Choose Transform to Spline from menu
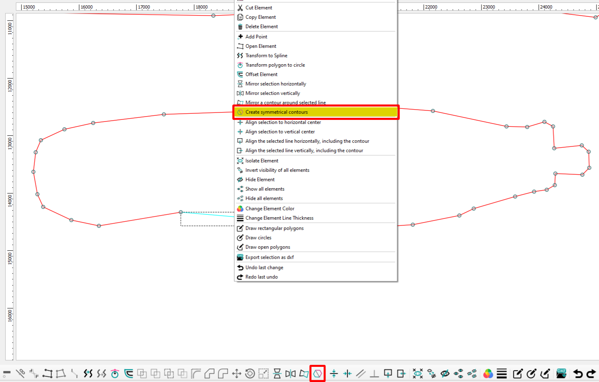Viewport: 599px width, 382px height. click(266, 56)
